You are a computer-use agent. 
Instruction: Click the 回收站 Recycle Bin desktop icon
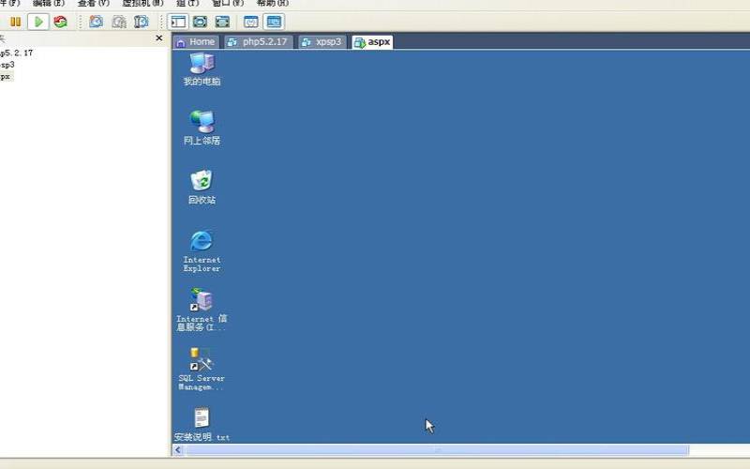(x=202, y=187)
